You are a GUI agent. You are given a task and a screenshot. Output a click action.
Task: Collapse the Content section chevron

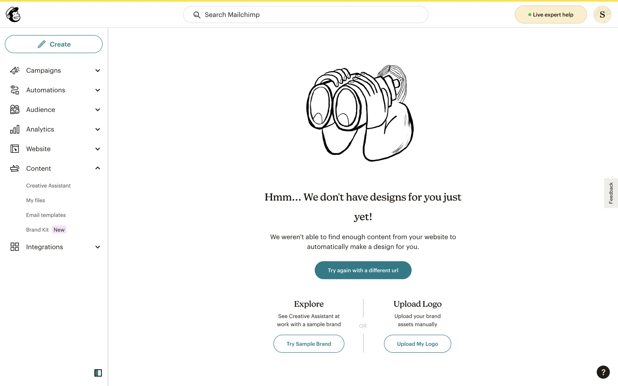click(98, 168)
